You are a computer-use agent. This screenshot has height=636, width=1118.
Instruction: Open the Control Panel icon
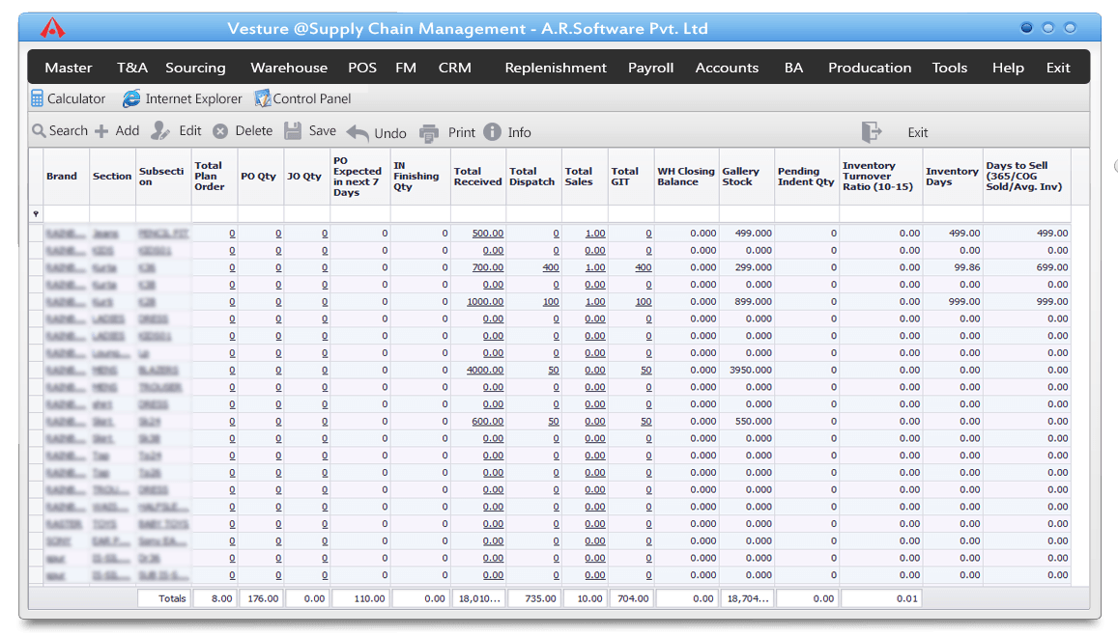click(263, 98)
